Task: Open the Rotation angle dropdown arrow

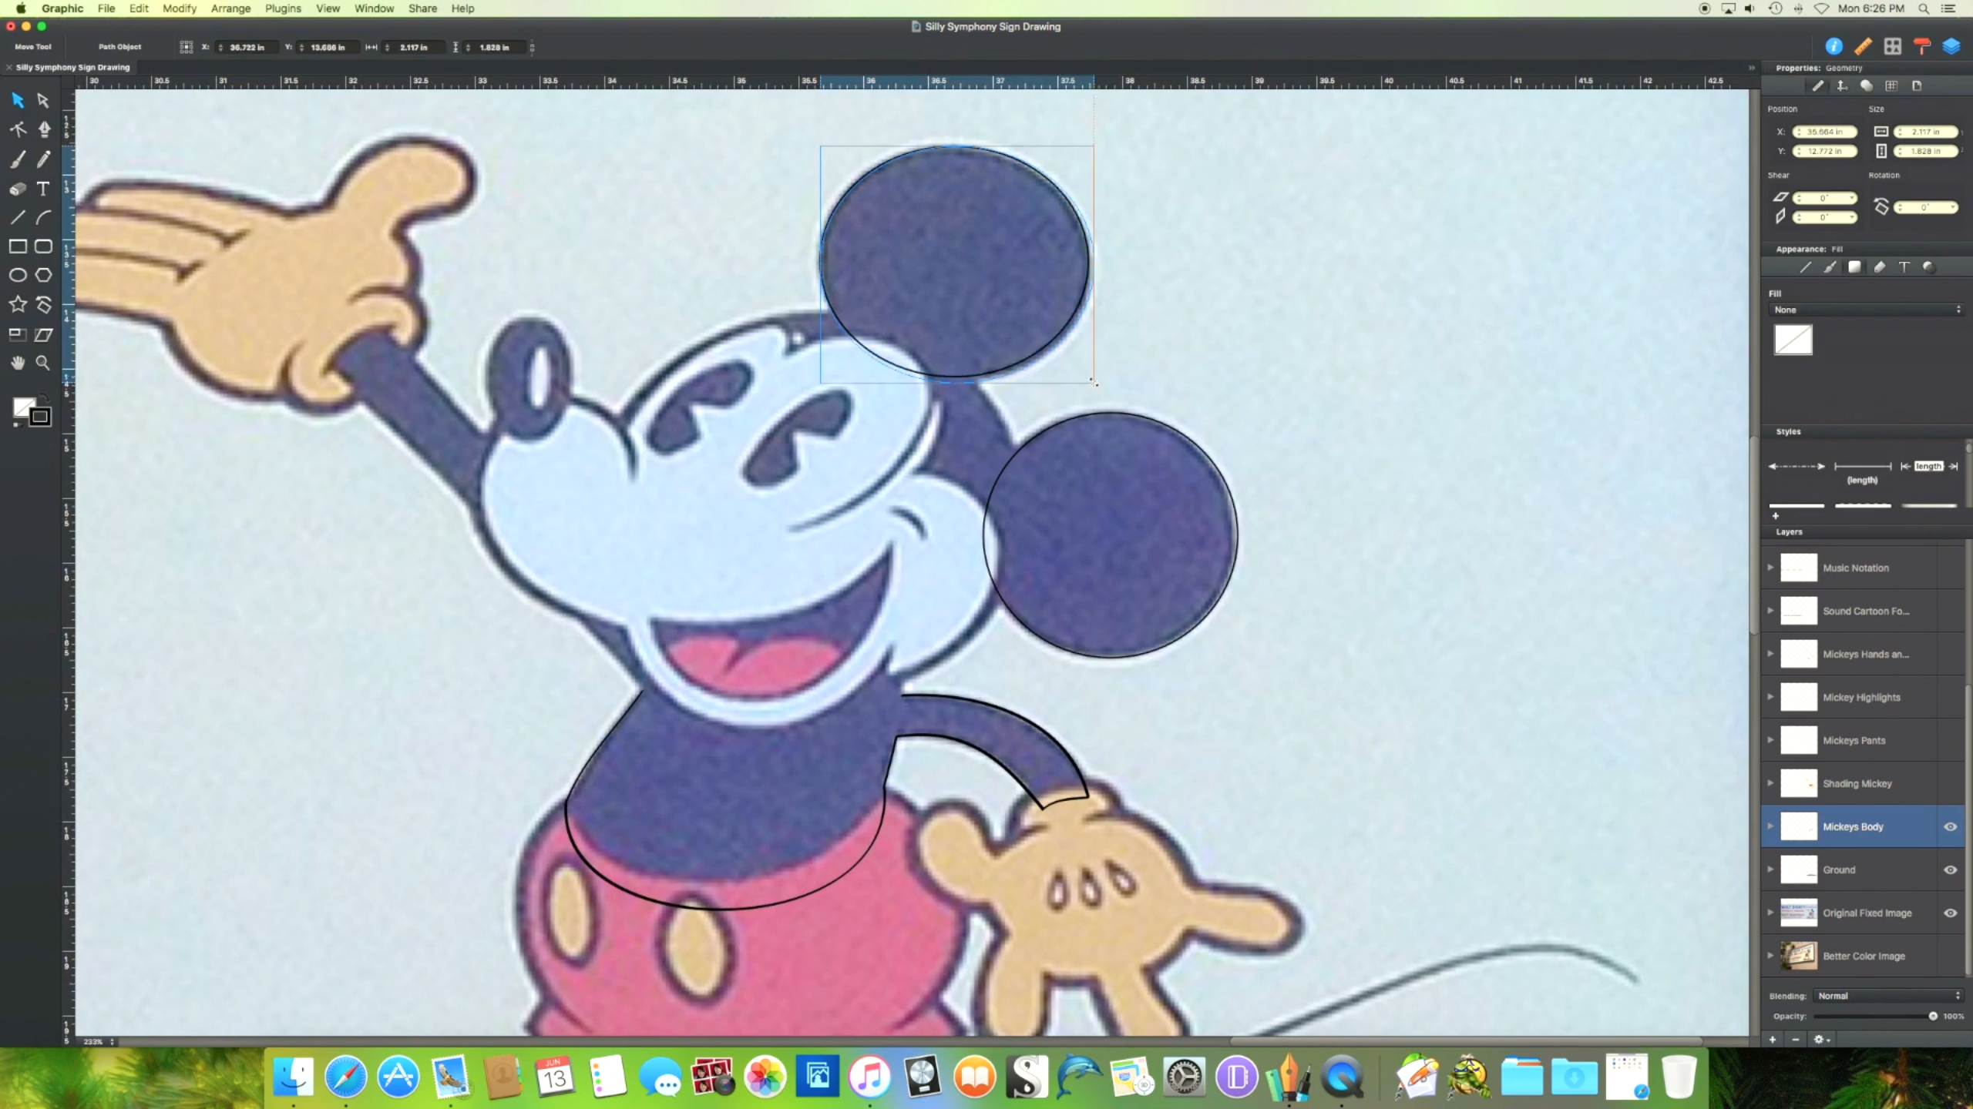Action: point(1952,207)
